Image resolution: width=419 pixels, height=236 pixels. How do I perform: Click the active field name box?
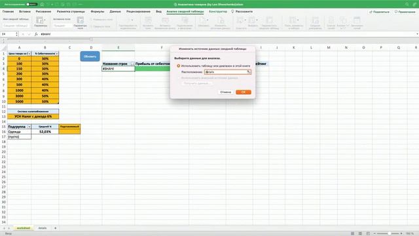click(62, 26)
